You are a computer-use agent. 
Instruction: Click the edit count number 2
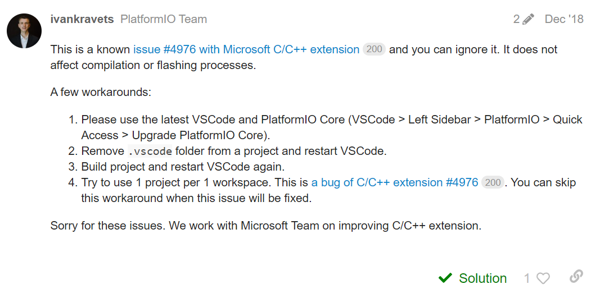tap(516, 20)
